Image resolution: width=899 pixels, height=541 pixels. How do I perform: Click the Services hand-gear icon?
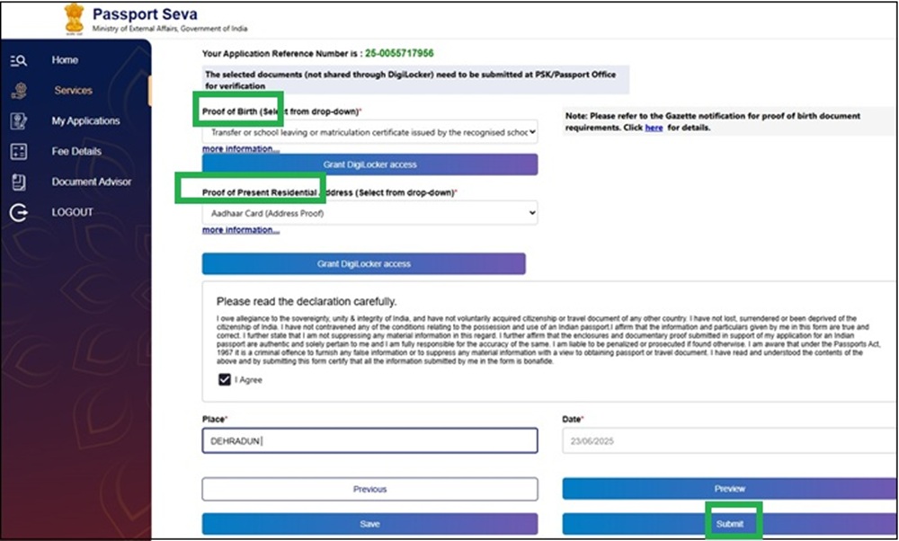19,91
